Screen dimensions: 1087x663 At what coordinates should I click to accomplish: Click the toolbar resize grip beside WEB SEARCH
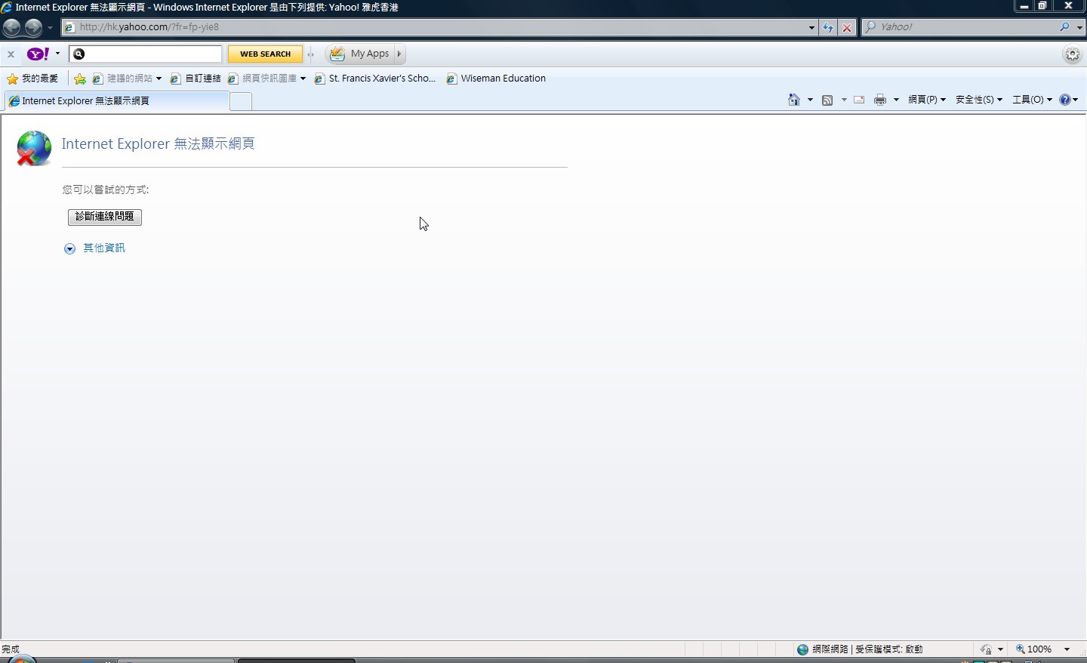[x=310, y=54]
